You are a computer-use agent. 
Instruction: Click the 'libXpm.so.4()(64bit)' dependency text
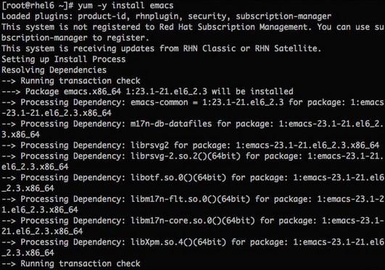[178, 242]
